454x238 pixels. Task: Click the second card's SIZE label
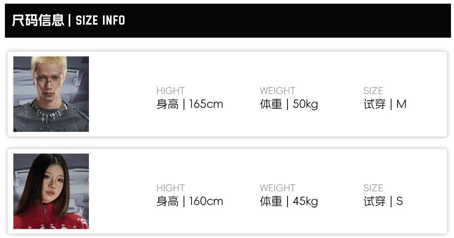(x=373, y=188)
